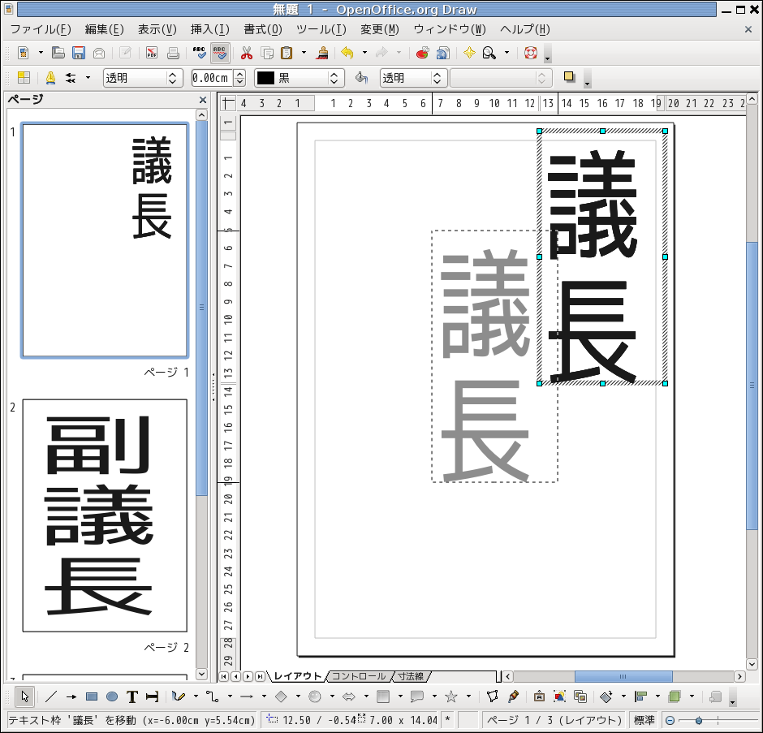Click the Format Paintbrush icon

coord(323,54)
